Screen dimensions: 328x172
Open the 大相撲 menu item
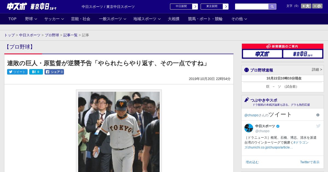click(174, 19)
